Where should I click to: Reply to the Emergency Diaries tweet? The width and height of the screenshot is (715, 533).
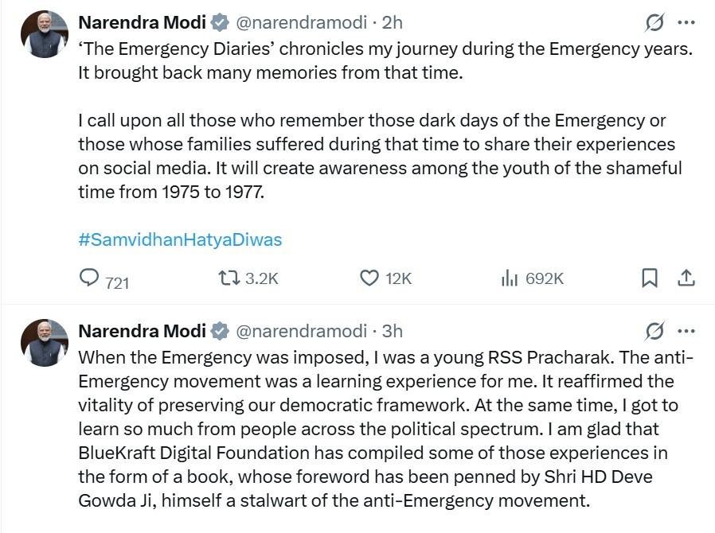pyautogui.click(x=89, y=278)
